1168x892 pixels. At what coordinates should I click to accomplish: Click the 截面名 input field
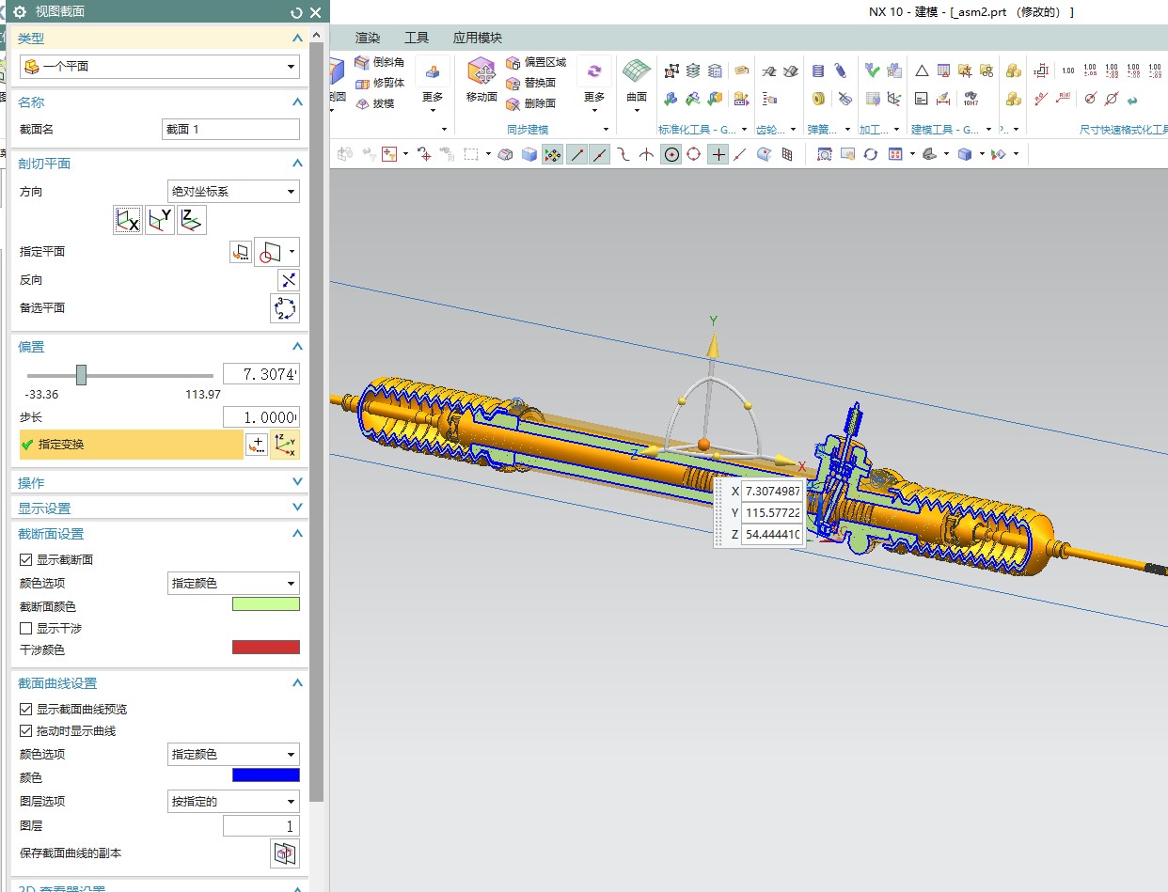point(230,130)
